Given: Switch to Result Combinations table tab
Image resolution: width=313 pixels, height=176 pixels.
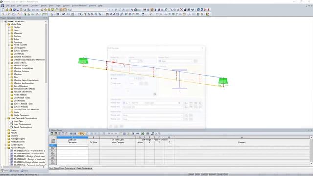Looking at the screenshot, I should click(85, 168).
